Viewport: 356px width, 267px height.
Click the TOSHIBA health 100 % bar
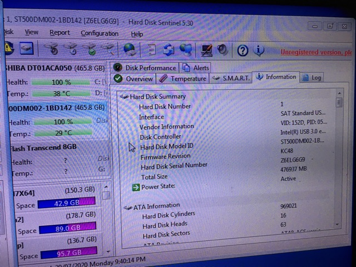point(61,82)
